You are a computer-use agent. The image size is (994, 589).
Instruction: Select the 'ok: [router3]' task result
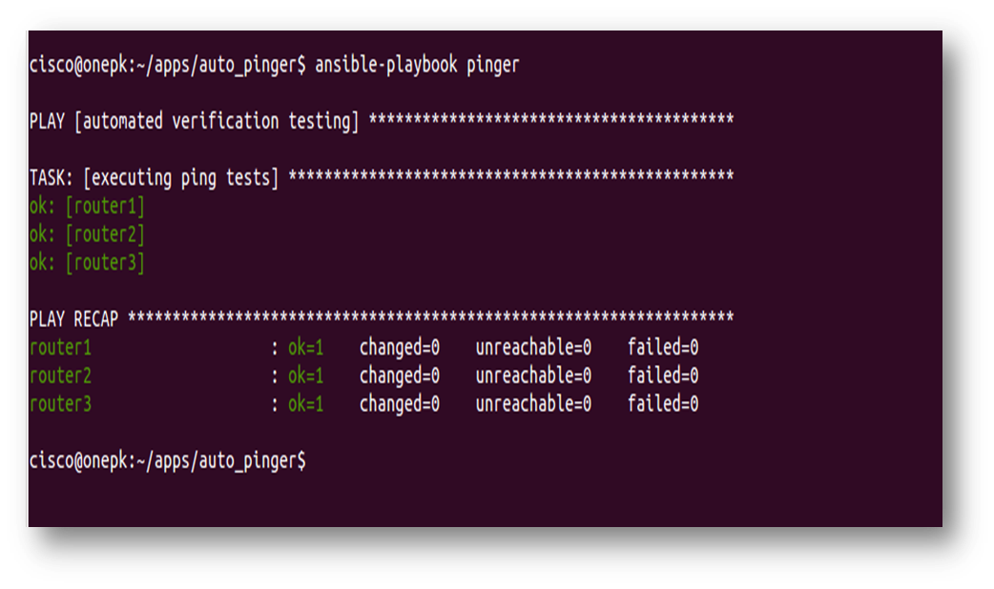87,262
